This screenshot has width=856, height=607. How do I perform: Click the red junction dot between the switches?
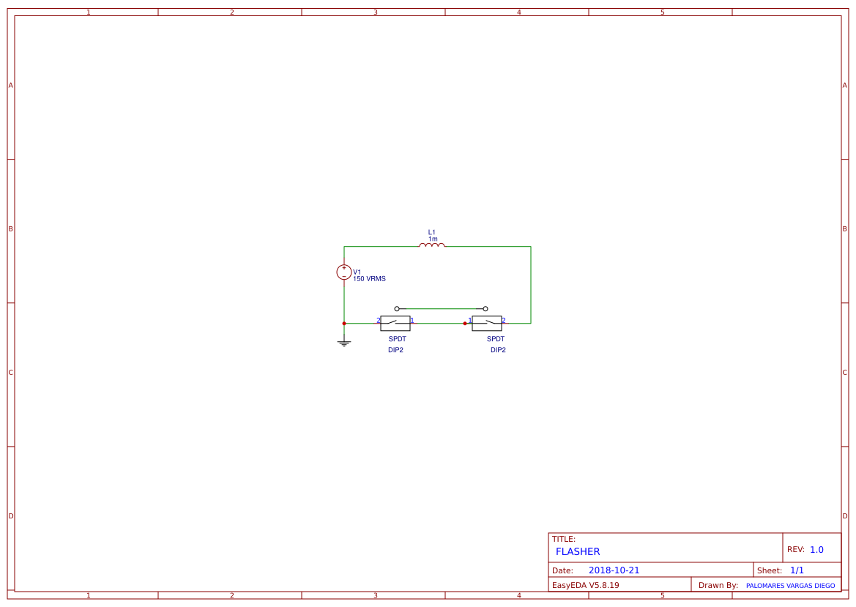(465, 323)
